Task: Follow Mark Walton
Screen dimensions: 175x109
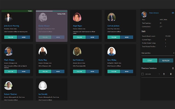Action: tap(11, 71)
